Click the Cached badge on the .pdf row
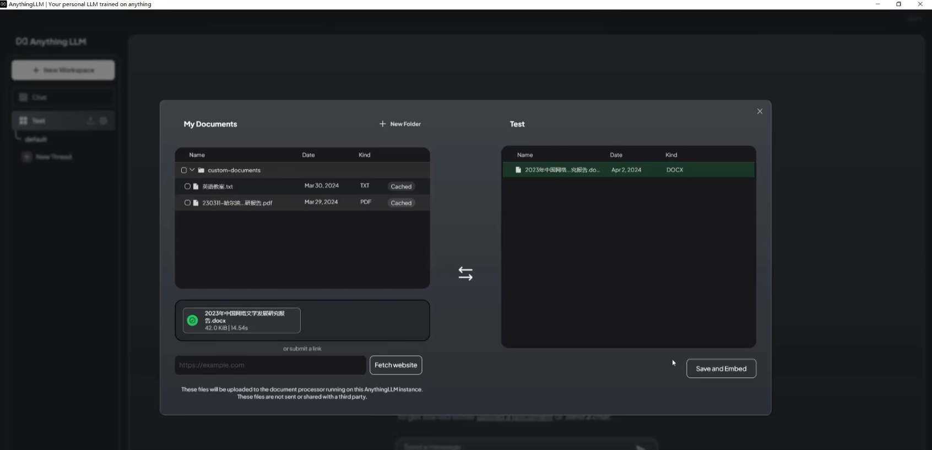The height and width of the screenshot is (450, 932). [x=401, y=203]
